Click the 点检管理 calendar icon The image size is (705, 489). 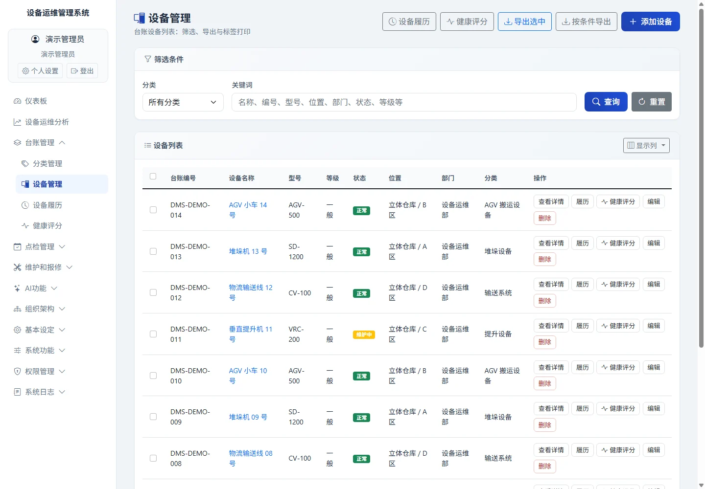17,247
